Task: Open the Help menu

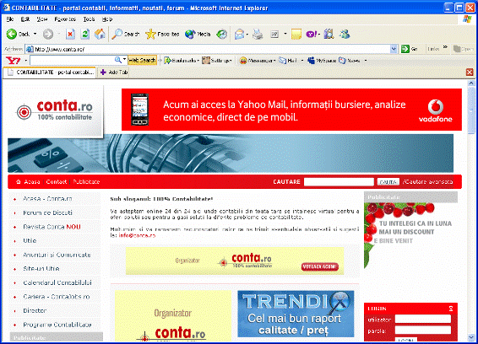Action: [107, 19]
